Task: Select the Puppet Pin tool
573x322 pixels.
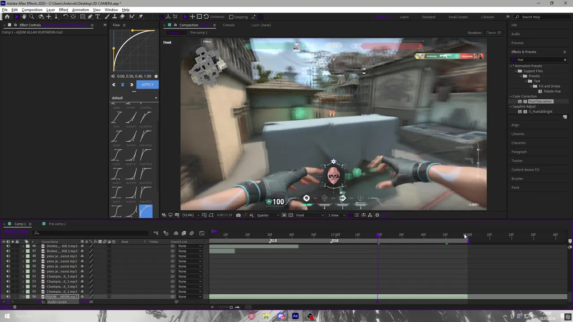Action: pos(141,17)
